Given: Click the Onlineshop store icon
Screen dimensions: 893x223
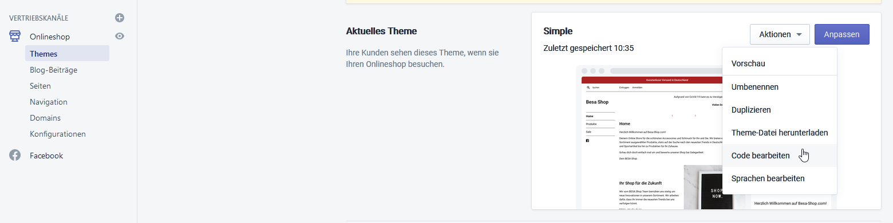Looking at the screenshot, I should coord(15,37).
